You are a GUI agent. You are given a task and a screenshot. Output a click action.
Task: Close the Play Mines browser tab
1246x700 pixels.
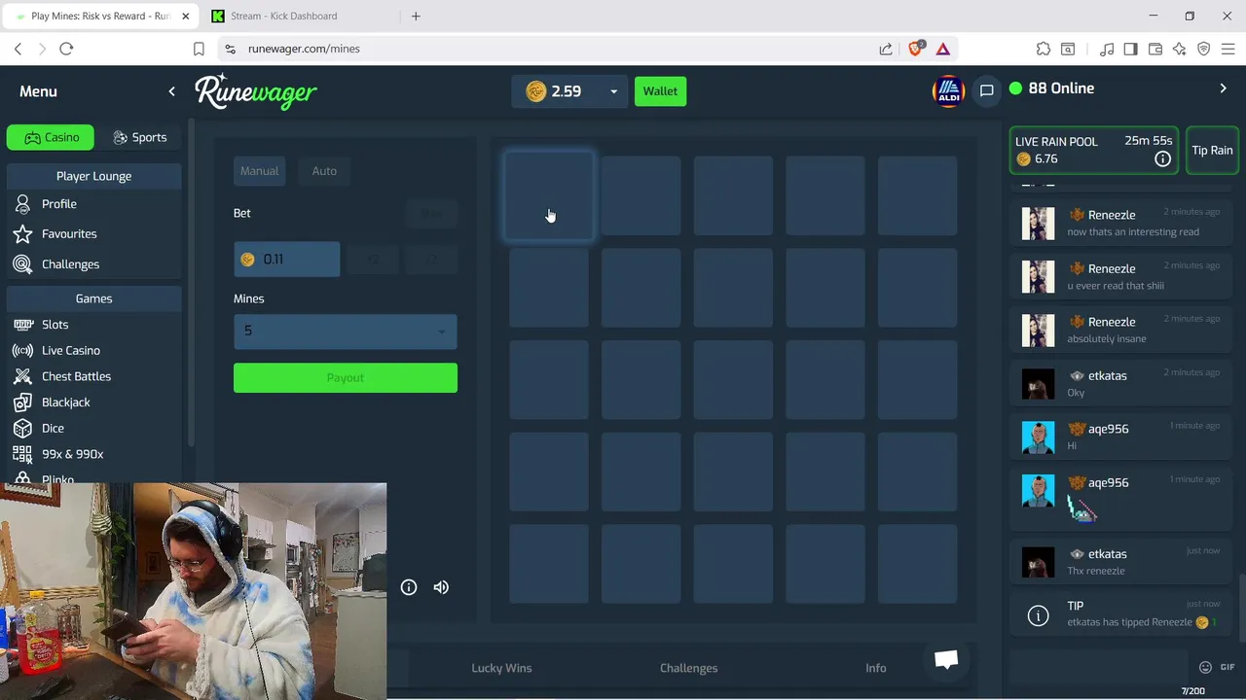tap(185, 16)
